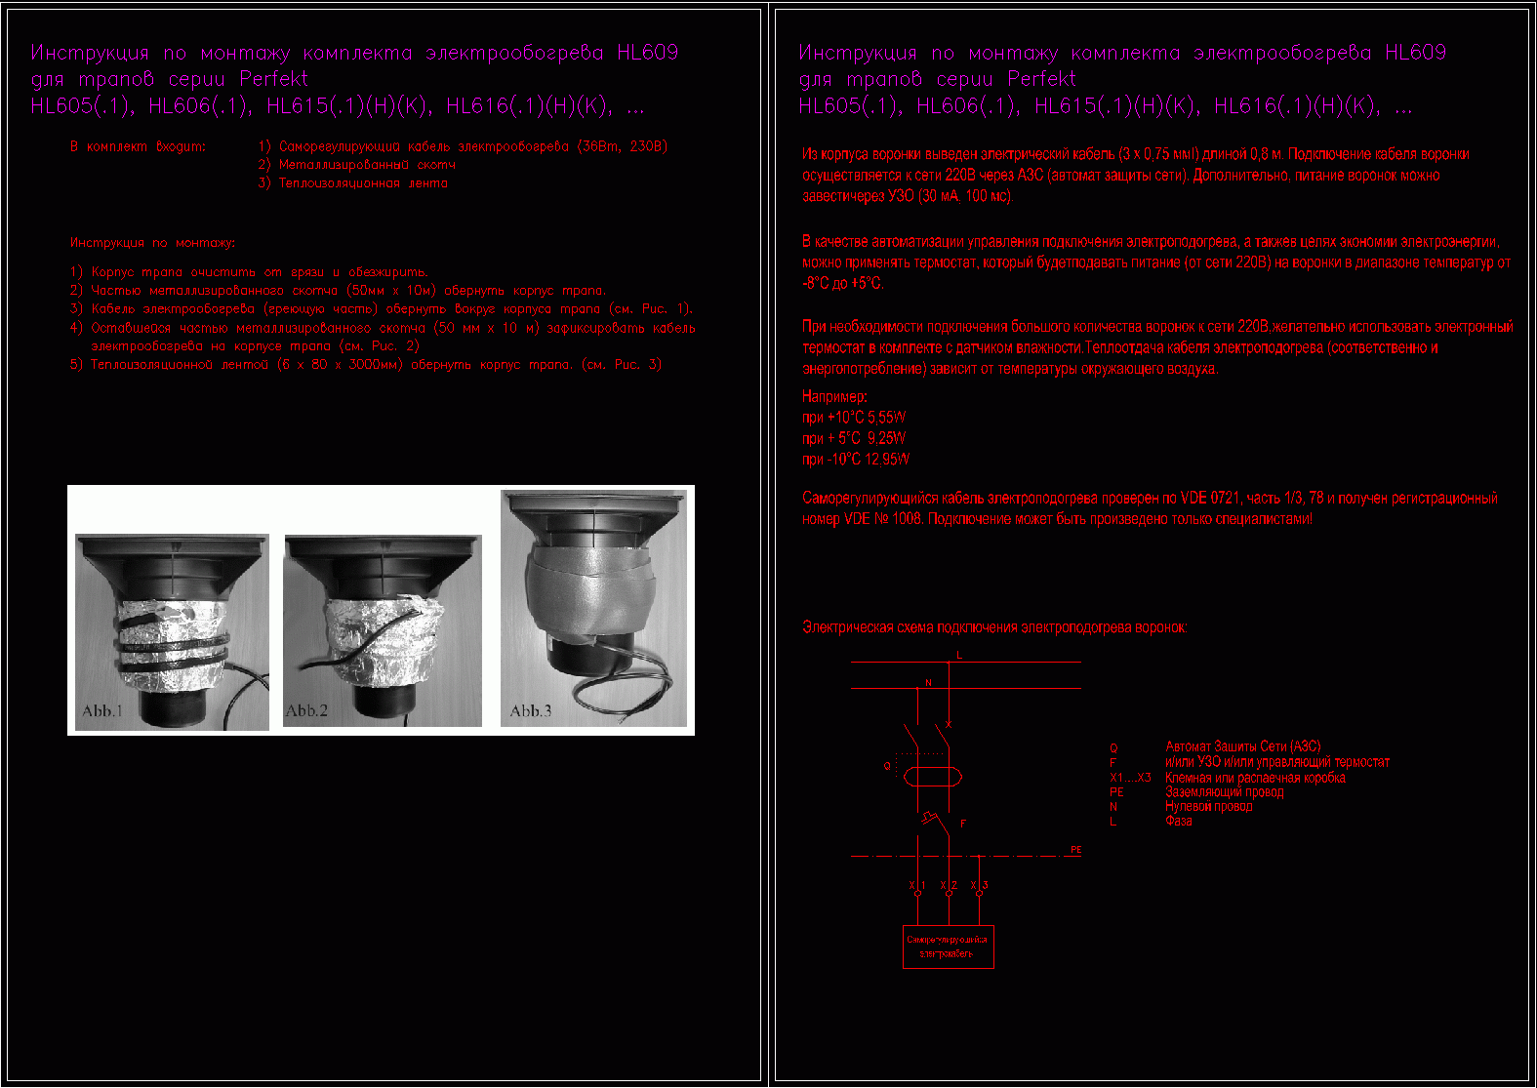
Task: Click the 'при -10°C 12,95W' example line
Action: tap(856, 459)
